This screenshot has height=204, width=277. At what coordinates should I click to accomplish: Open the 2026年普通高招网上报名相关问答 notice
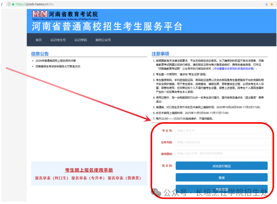(56, 61)
